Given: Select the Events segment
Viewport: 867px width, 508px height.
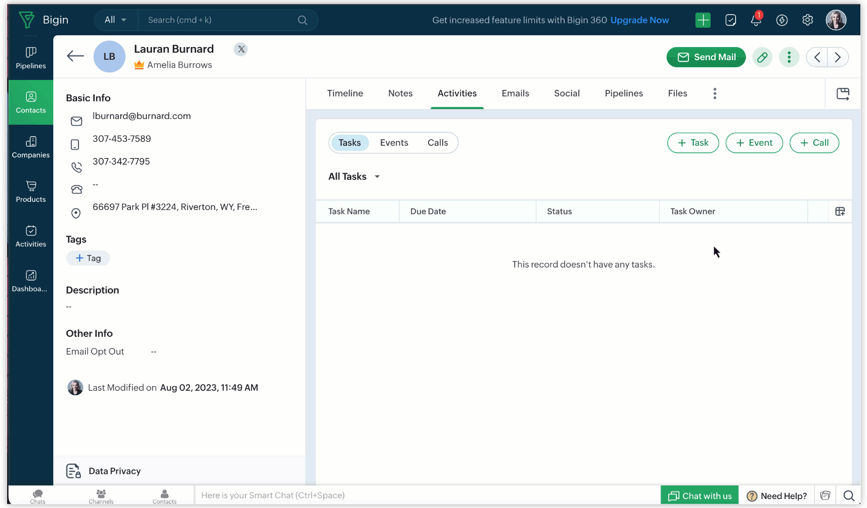Looking at the screenshot, I should [394, 143].
